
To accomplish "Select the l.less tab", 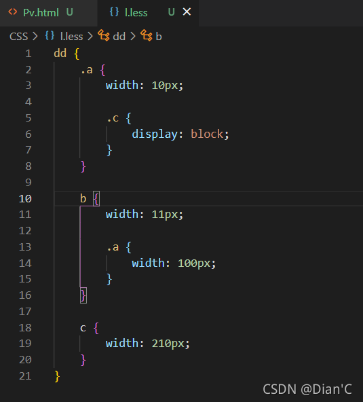I will [x=148, y=12].
